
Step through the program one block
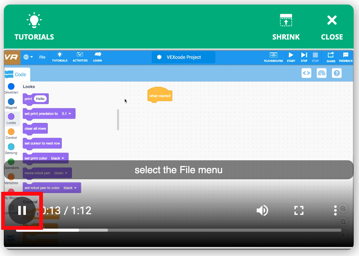[303, 57]
